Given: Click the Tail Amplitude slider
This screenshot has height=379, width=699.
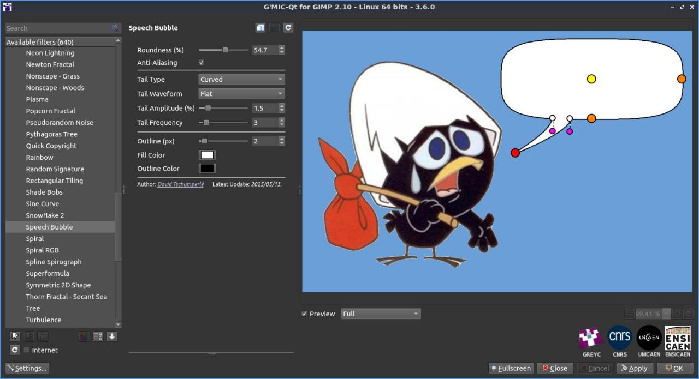Looking at the screenshot, I should (x=223, y=108).
